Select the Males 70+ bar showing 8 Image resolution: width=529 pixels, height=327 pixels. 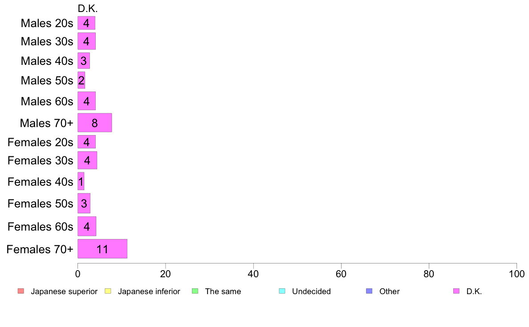[94, 123]
